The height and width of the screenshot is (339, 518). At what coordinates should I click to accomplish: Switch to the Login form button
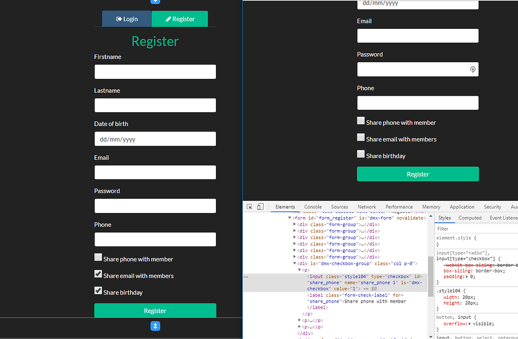[126, 18]
